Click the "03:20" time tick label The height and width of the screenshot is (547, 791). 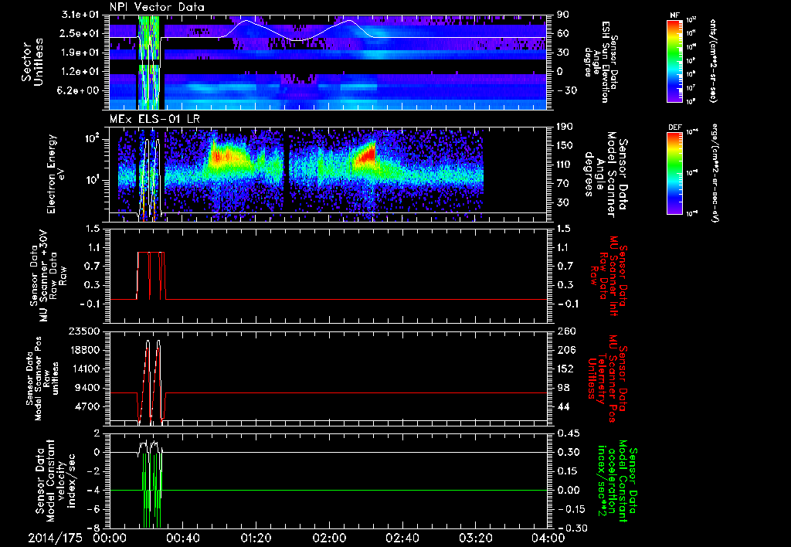[475, 538]
